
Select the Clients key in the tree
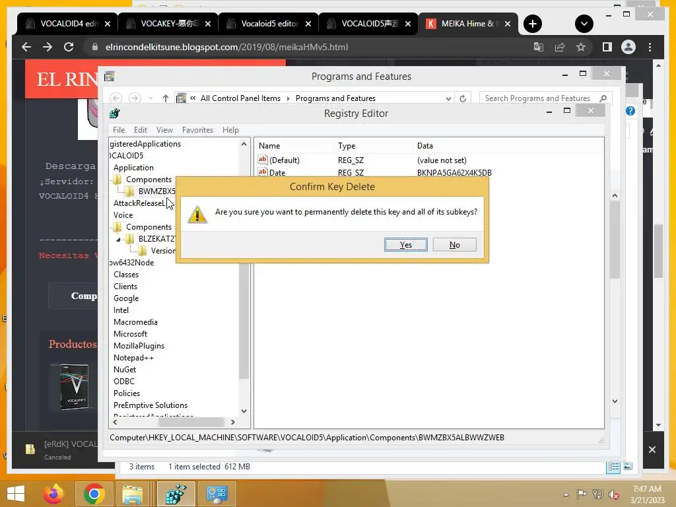coord(125,287)
